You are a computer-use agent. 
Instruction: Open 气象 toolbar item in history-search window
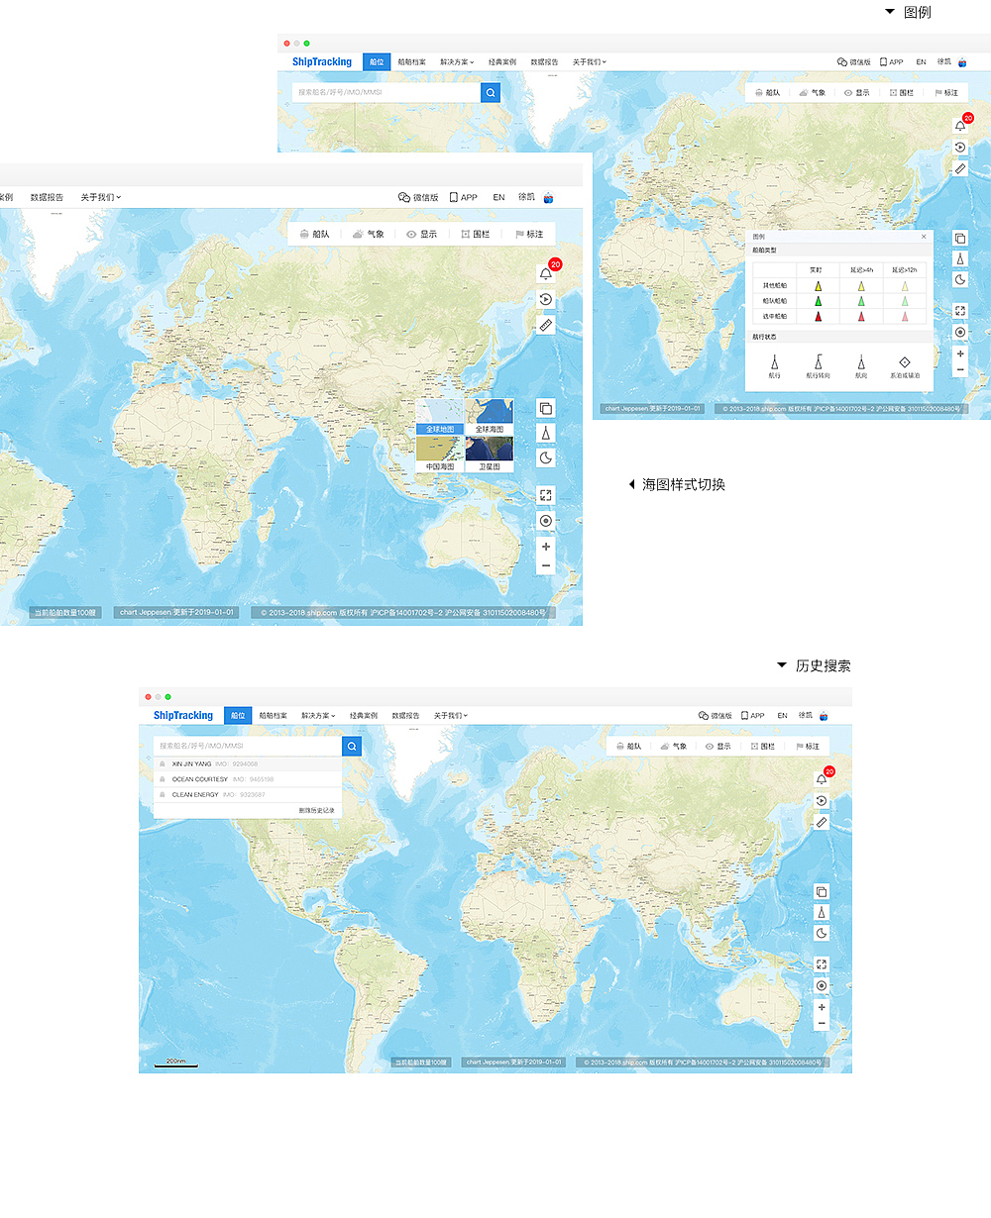point(673,746)
